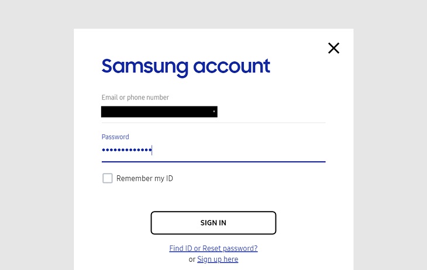The image size is (427, 270).
Task: Click the Remember my ID label text
Action: pos(144,179)
